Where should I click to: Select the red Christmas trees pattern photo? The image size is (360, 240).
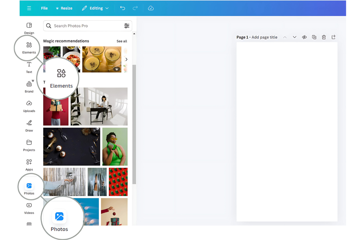[118, 182]
